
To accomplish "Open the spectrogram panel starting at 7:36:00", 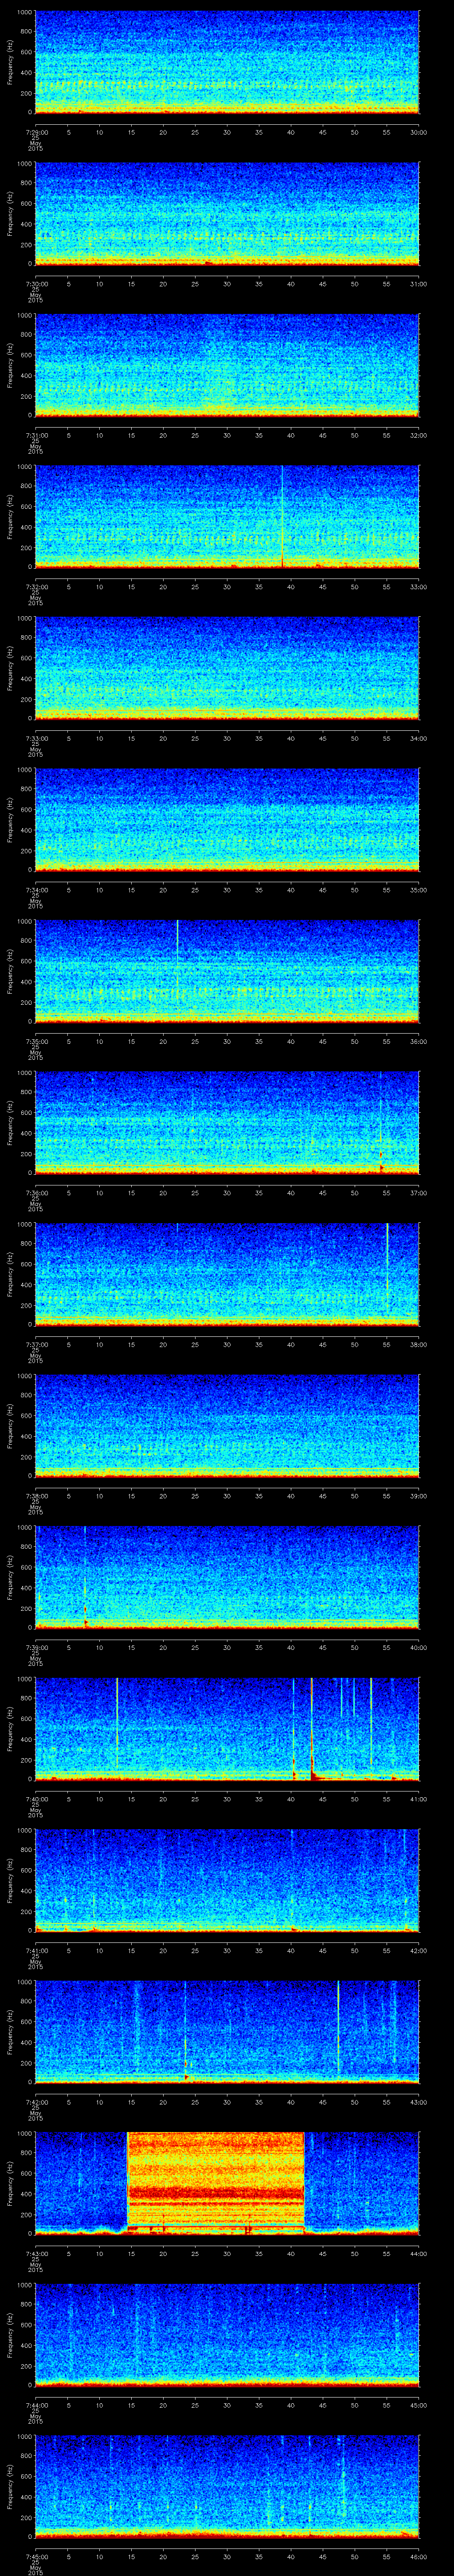I will click(x=227, y=1122).
